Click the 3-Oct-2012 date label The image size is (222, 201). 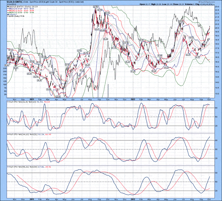(x=7, y=4)
